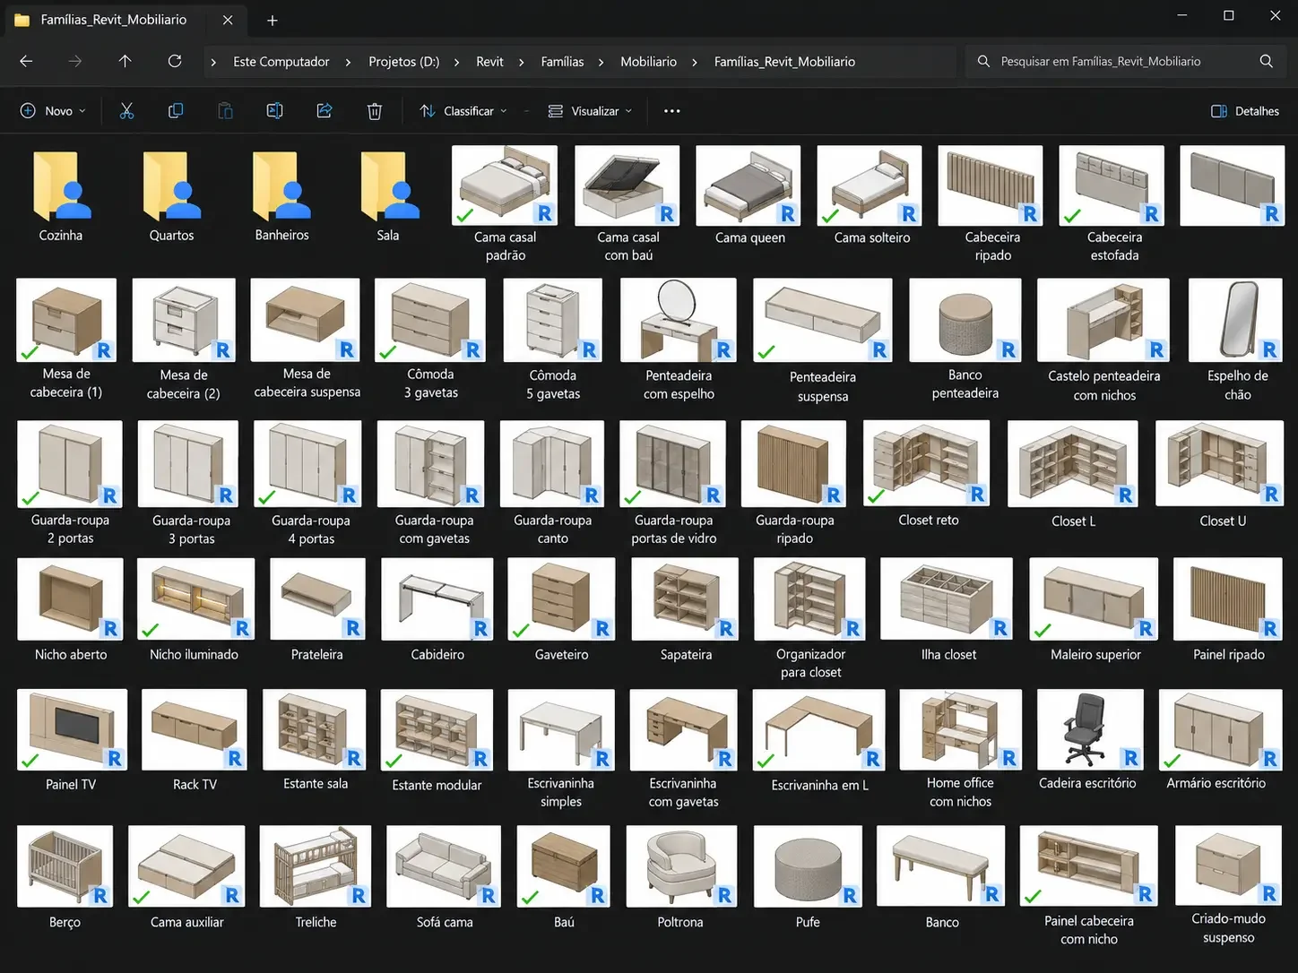Select the Berço file thumbnail
Viewport: 1298px width, 973px height.
(65, 866)
